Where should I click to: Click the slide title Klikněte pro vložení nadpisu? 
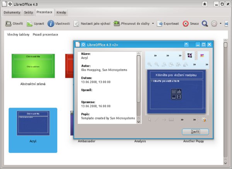pyautogui.click(x=176, y=75)
